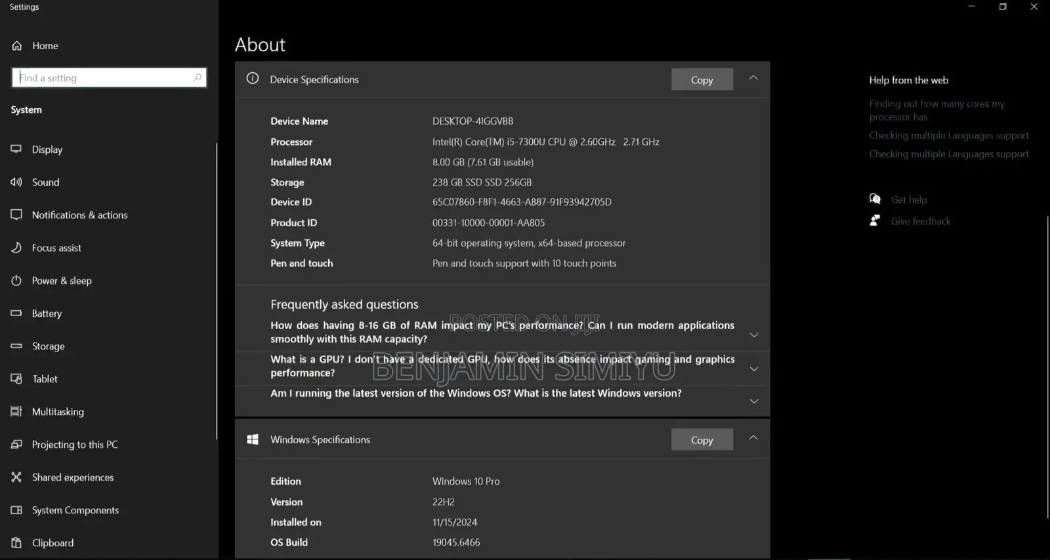Click the Home icon in sidebar

(17, 46)
